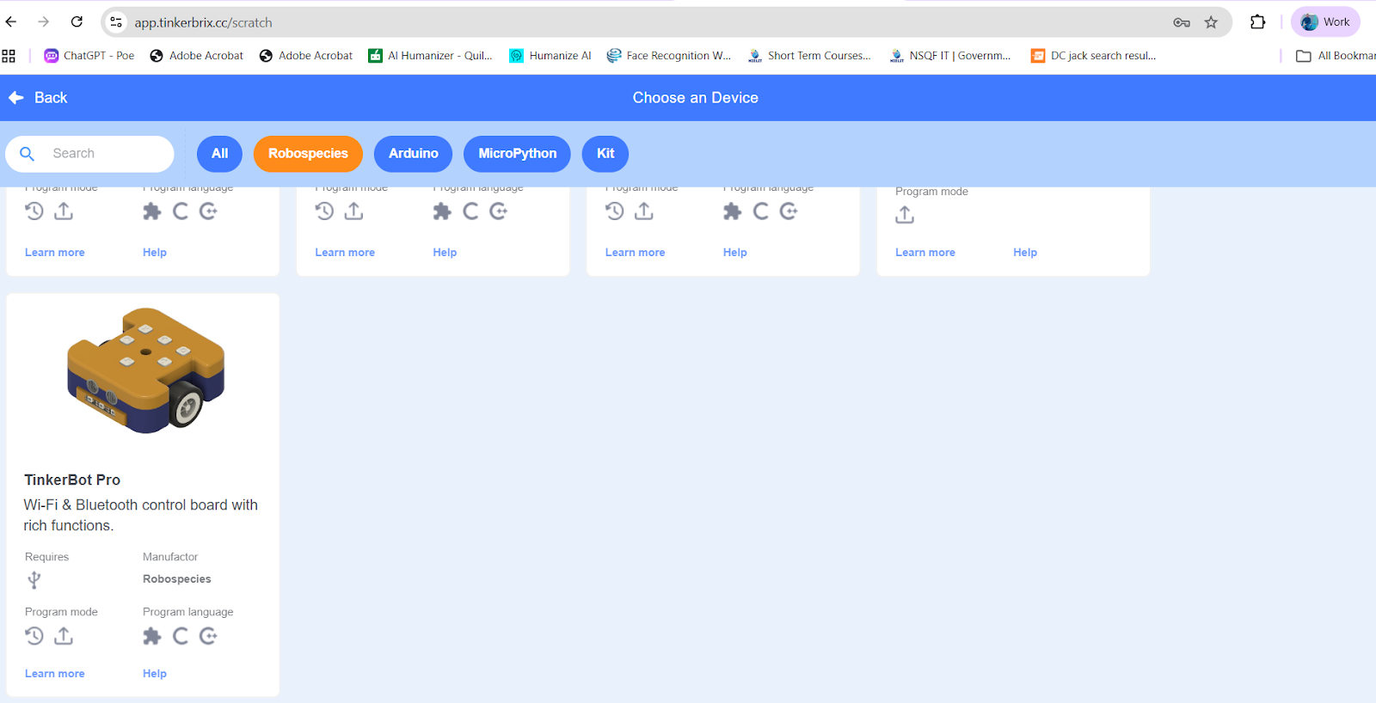
Task: Show the Kit category
Action: point(605,154)
